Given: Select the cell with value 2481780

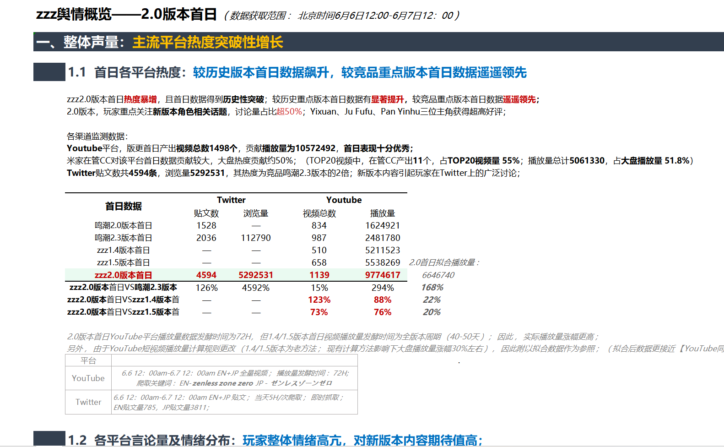Looking at the screenshot, I should 383,238.
